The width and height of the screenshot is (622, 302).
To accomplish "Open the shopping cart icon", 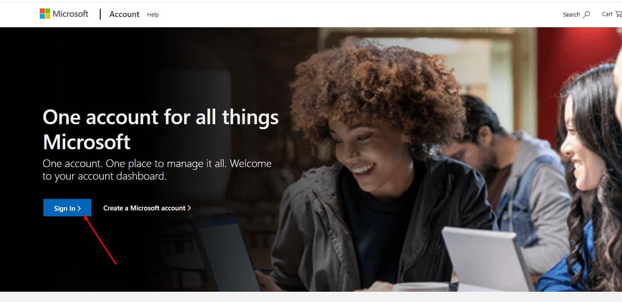I will [x=618, y=14].
